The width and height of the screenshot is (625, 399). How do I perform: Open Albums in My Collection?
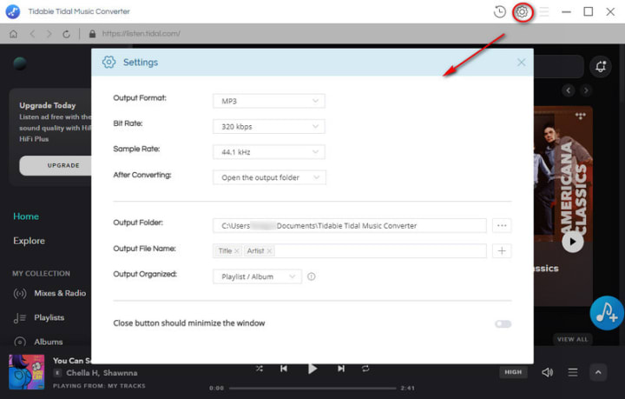38,342
